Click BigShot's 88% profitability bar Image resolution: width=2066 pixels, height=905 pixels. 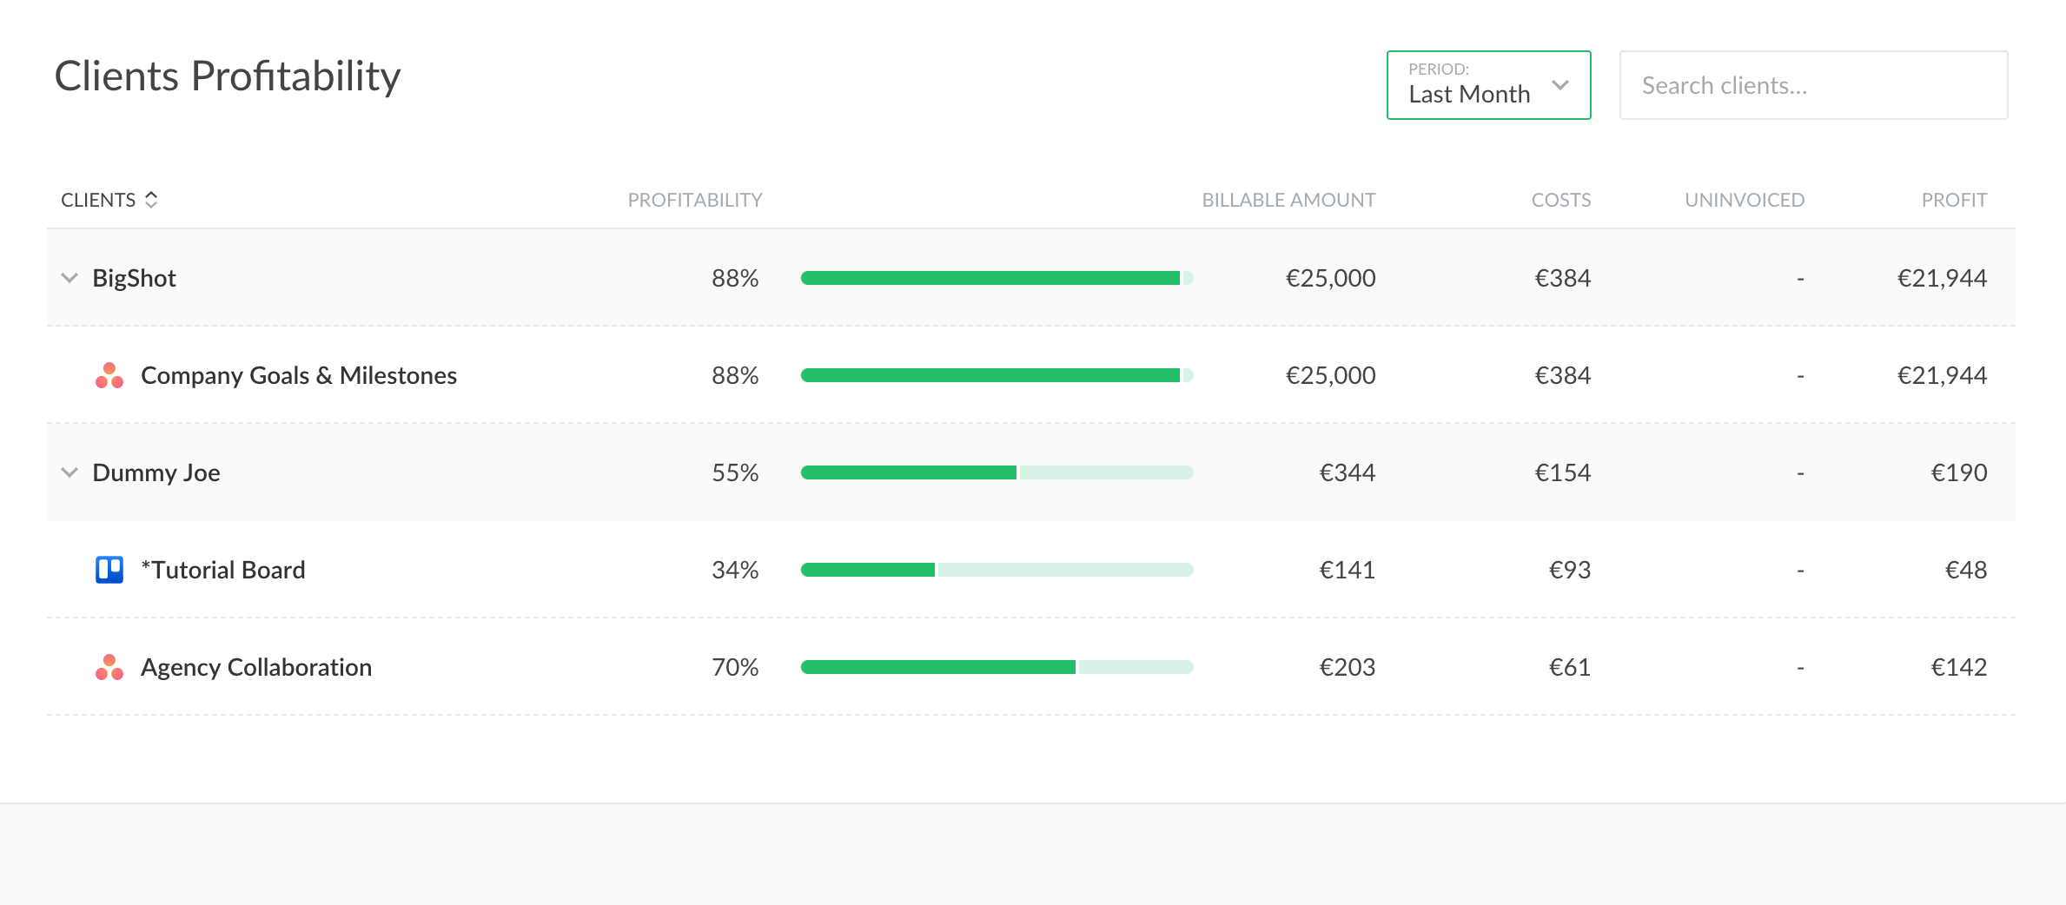pos(997,278)
